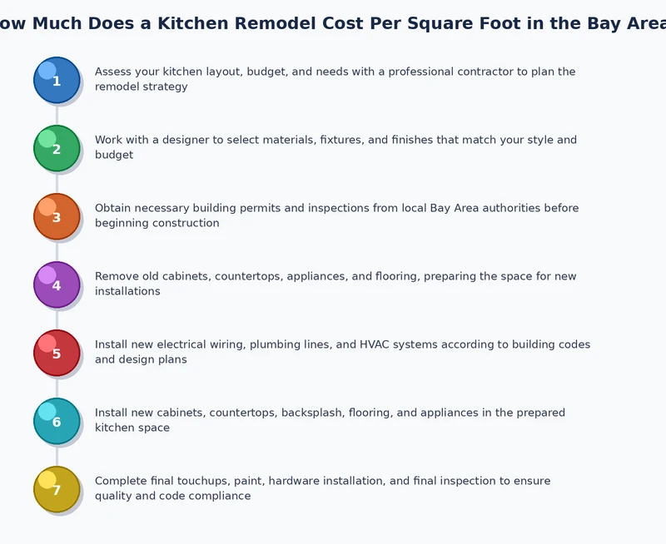Select the 'Obtain necessary building permits' text

(x=337, y=215)
